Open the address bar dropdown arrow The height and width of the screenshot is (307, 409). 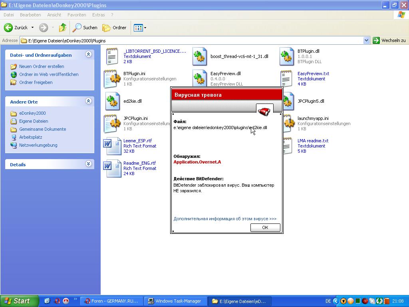tap(366, 40)
